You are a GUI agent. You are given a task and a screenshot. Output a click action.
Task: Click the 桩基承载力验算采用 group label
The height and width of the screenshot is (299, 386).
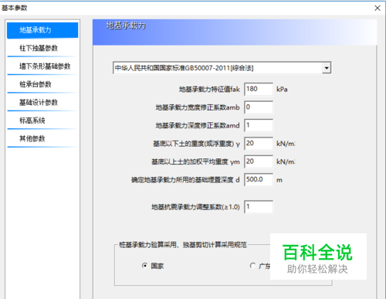183,245
